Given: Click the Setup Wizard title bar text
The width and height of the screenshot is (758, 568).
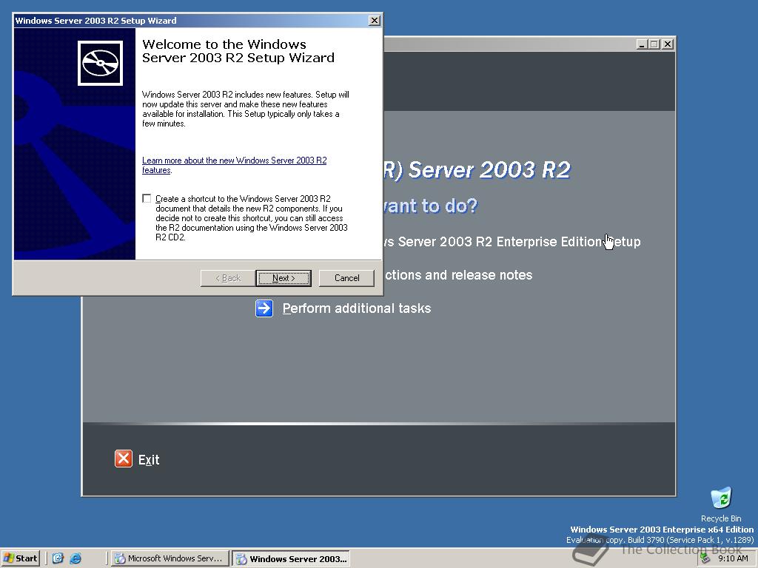Looking at the screenshot, I should coord(95,20).
